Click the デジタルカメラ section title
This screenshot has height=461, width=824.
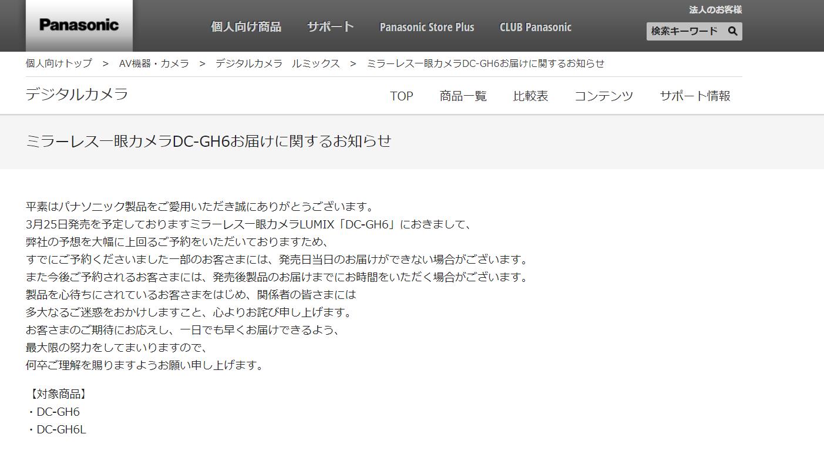click(x=77, y=94)
